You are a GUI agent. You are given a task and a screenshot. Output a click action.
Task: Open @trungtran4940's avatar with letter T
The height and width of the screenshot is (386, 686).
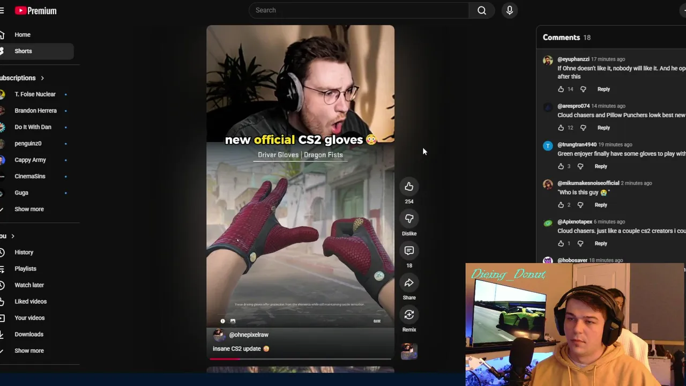pos(548,146)
